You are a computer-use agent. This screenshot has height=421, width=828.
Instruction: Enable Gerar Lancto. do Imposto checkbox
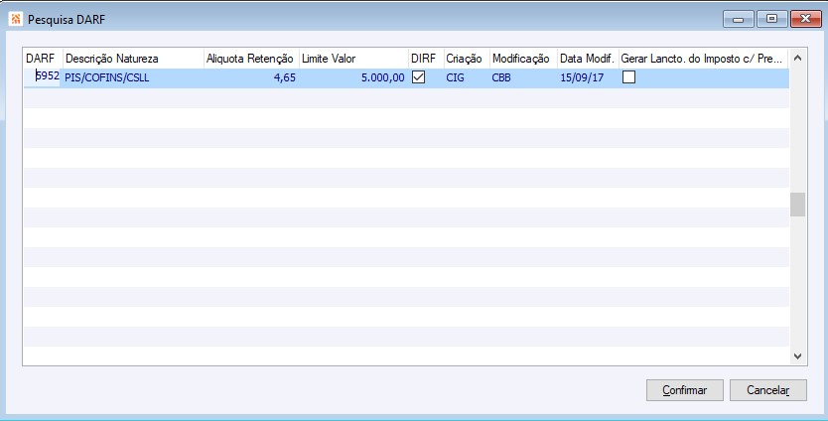tap(628, 77)
